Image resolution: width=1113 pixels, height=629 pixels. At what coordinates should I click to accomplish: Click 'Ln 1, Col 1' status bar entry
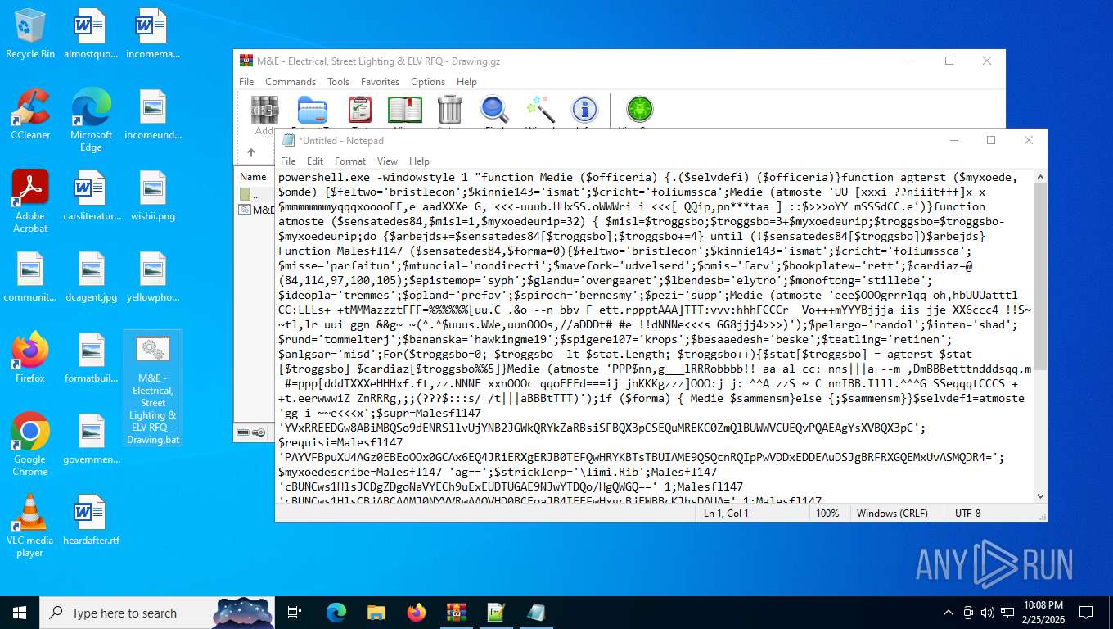tap(726, 514)
